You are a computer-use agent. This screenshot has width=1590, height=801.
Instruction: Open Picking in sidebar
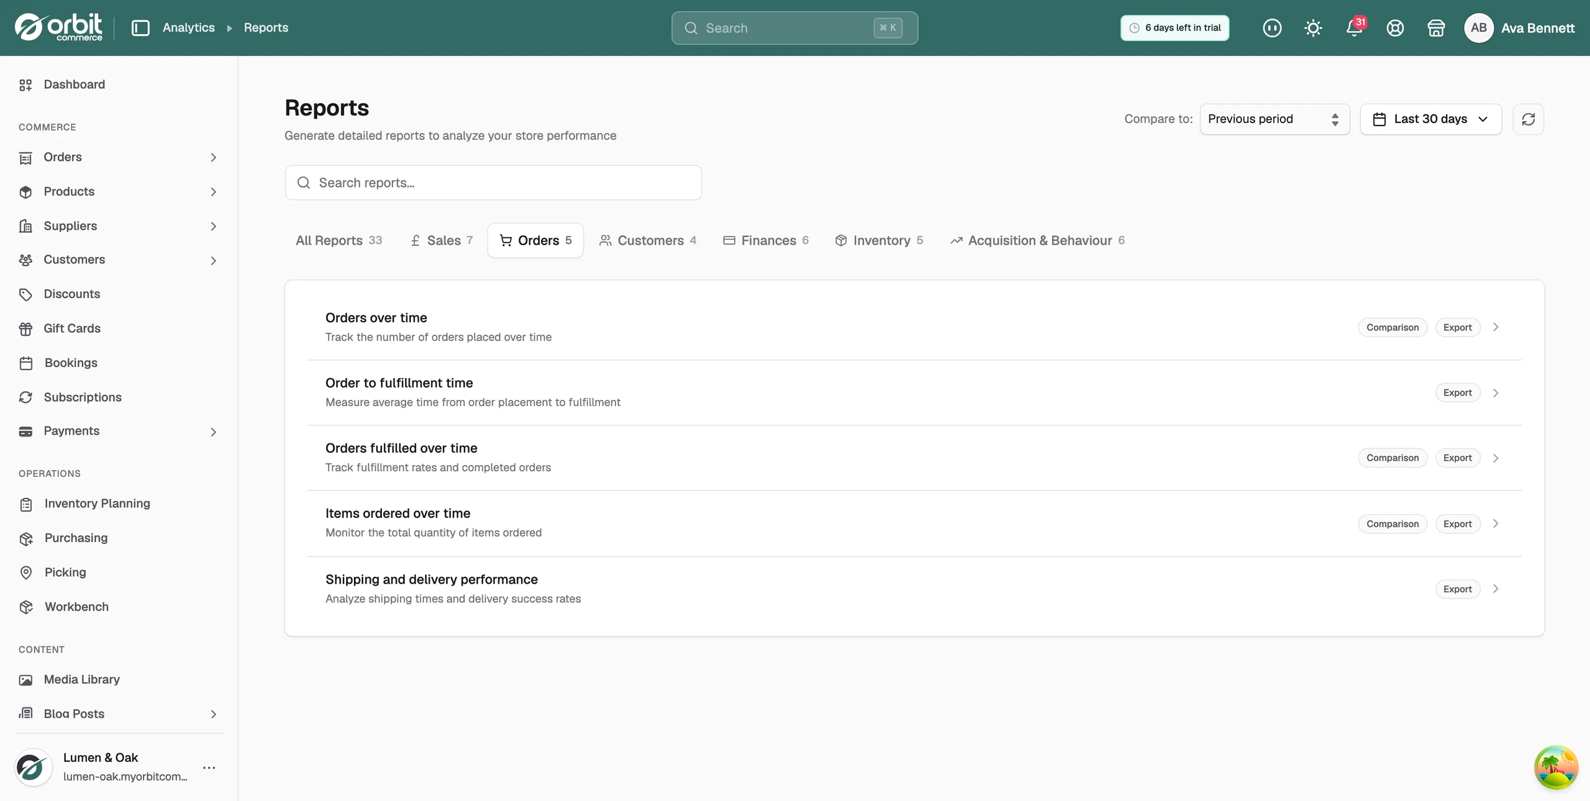pos(65,572)
